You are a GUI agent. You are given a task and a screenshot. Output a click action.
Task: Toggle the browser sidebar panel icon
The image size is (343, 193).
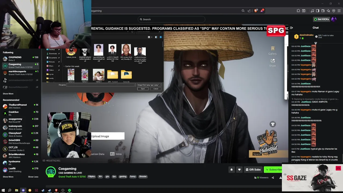tap(318, 11)
